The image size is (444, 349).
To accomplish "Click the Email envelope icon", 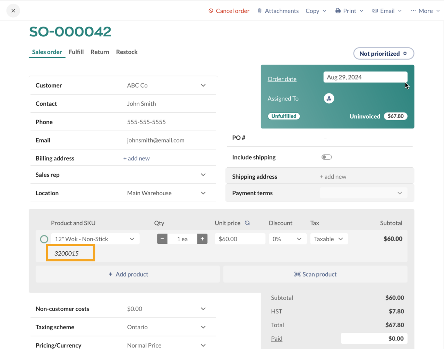I will tap(375, 11).
